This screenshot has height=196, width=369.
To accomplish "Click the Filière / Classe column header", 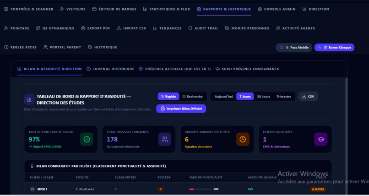I will pyautogui.click(x=41, y=177).
